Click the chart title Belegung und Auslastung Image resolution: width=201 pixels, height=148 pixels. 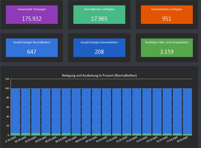click(x=99, y=76)
